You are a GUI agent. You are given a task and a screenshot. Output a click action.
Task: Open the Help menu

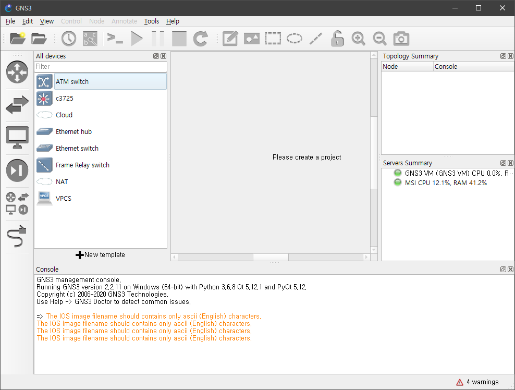(173, 21)
